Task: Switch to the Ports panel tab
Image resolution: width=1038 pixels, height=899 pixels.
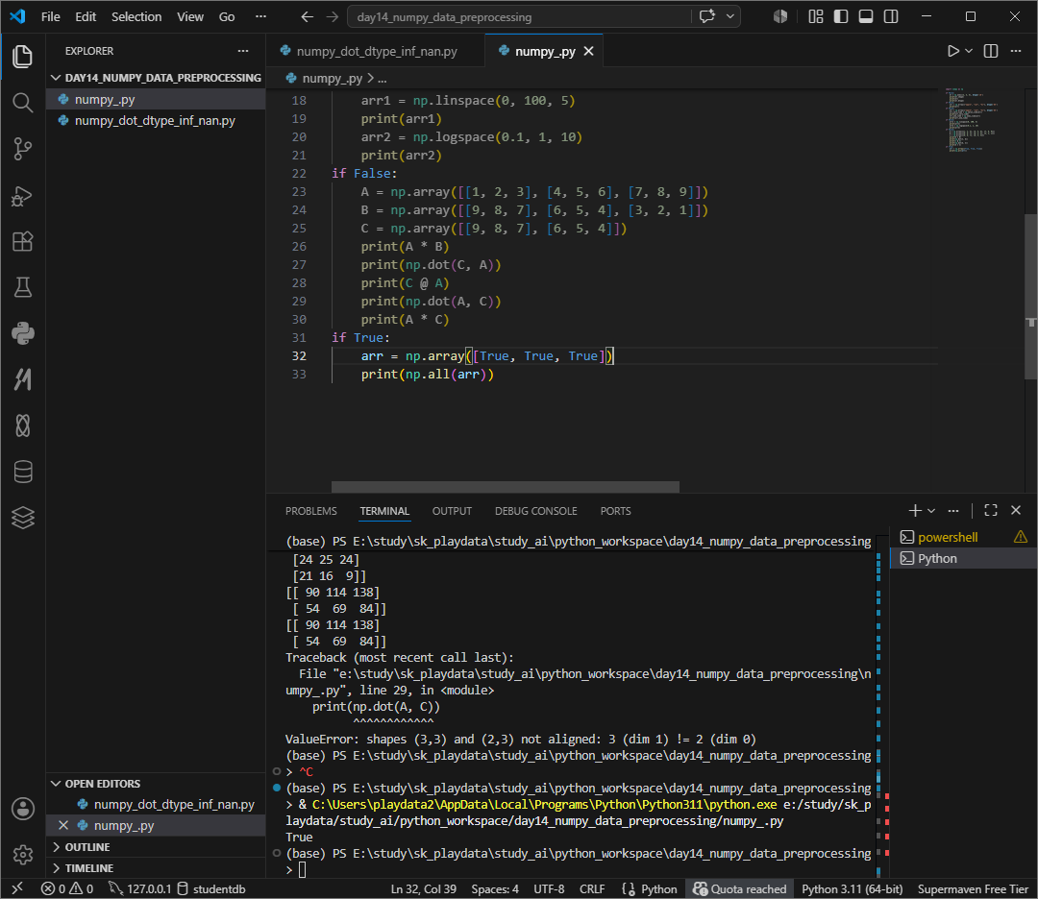Action: click(616, 511)
